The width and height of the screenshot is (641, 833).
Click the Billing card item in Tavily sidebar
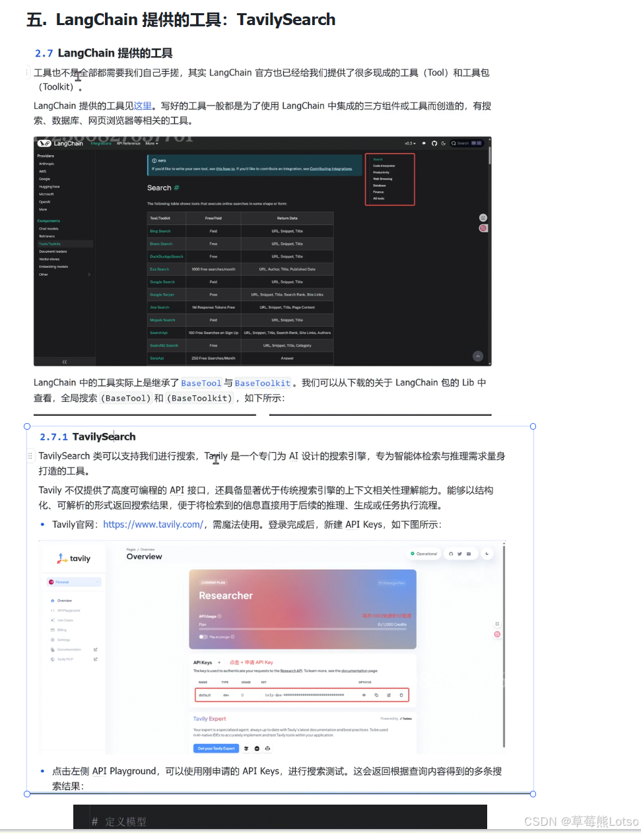coord(60,630)
